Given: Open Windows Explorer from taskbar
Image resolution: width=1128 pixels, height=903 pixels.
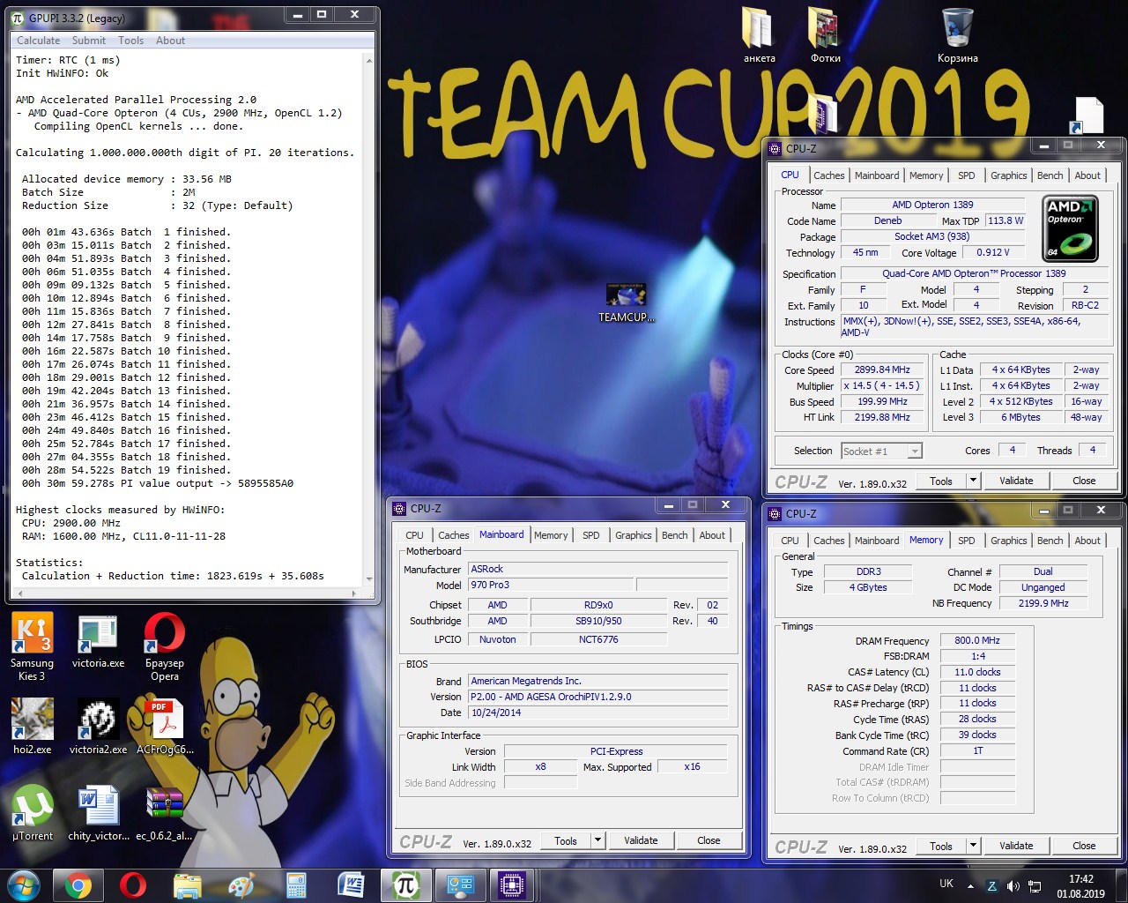Looking at the screenshot, I should [187, 884].
